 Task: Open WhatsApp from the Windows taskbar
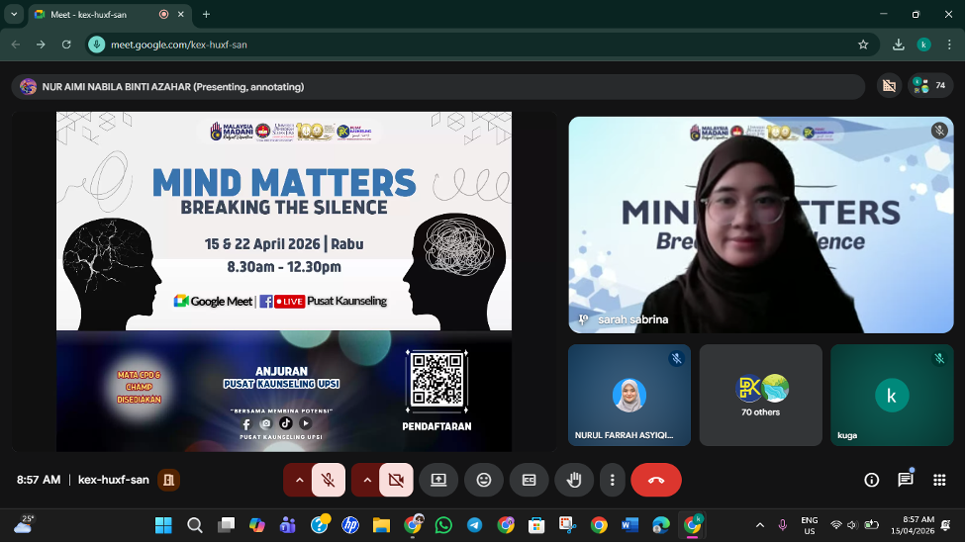[443, 525]
